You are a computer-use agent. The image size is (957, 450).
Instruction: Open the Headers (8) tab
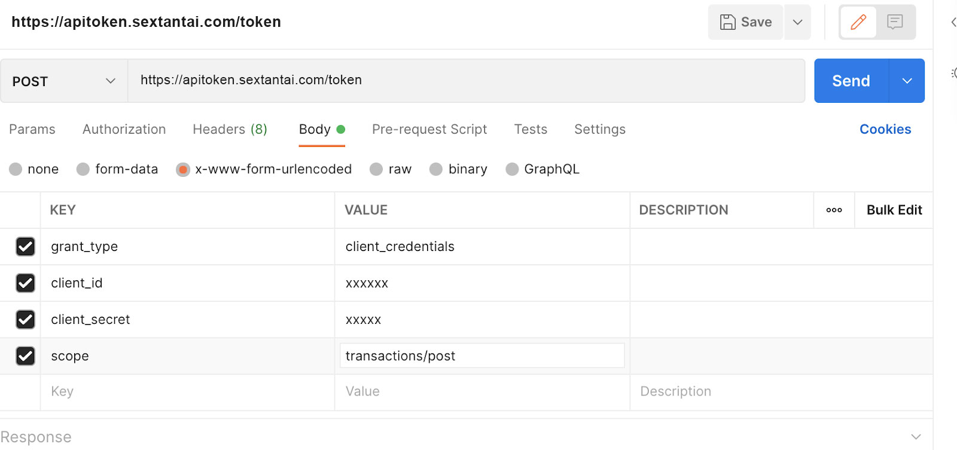230,129
